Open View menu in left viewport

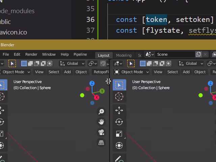click(x=39, y=72)
